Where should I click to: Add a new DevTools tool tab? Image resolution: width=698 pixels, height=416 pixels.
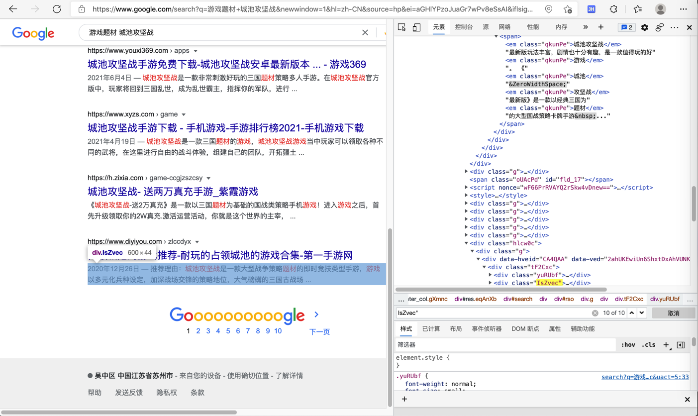pos(600,27)
